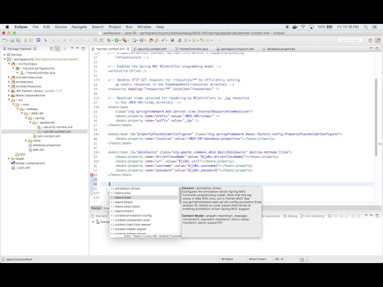Viewport: 383px width, 287px height.
Task: Expand the Maven Dependencies node
Action: point(9,95)
